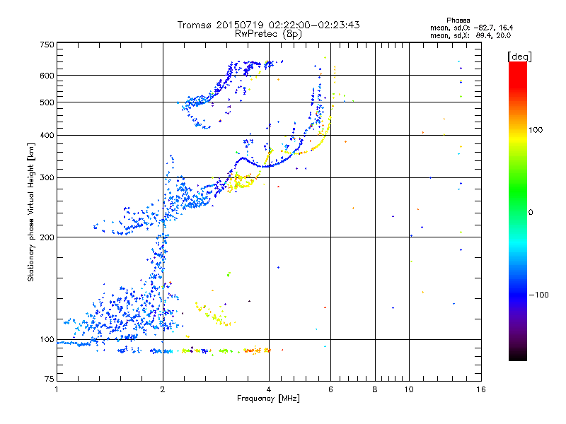566x424 pixels.
Task: Click the y-axis value '200'
Action: click(47, 237)
